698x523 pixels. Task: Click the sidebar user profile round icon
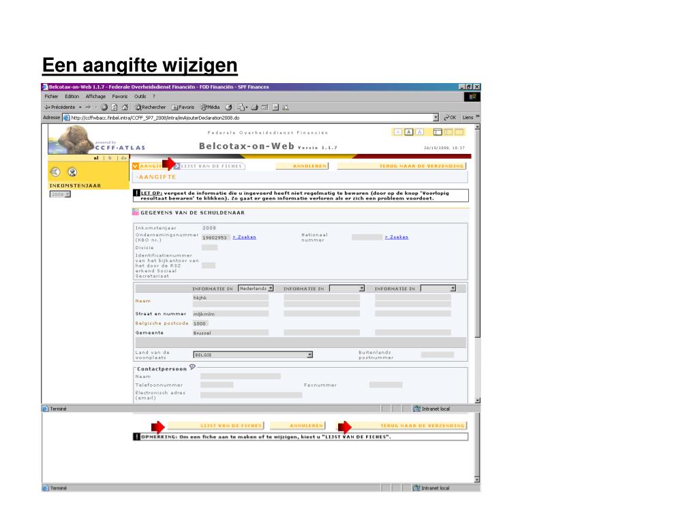point(72,172)
